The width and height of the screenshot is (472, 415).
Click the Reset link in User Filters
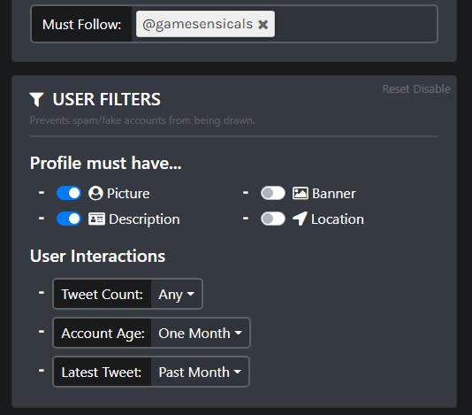[396, 89]
